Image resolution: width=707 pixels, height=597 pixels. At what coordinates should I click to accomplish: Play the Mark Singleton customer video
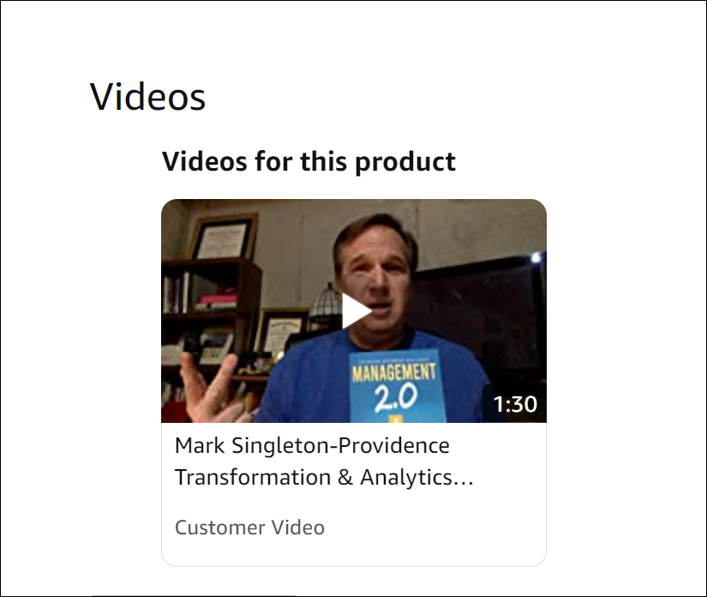[x=353, y=311]
